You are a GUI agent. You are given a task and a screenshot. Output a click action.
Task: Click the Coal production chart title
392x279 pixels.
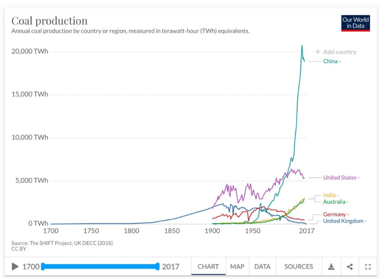pyautogui.click(x=49, y=21)
